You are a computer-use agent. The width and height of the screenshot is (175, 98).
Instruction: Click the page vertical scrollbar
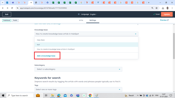coord(174,46)
